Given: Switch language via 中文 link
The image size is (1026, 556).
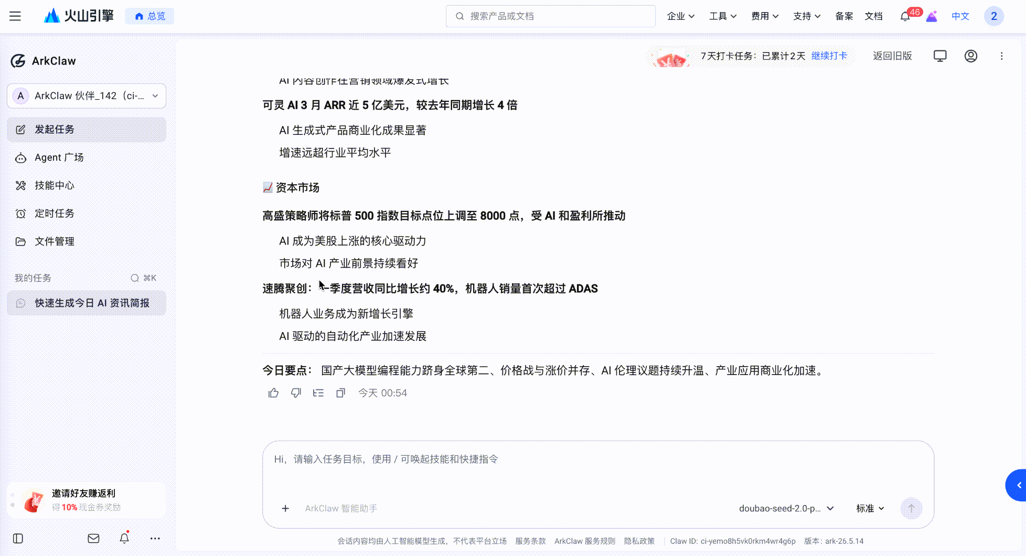Looking at the screenshot, I should coord(960,16).
